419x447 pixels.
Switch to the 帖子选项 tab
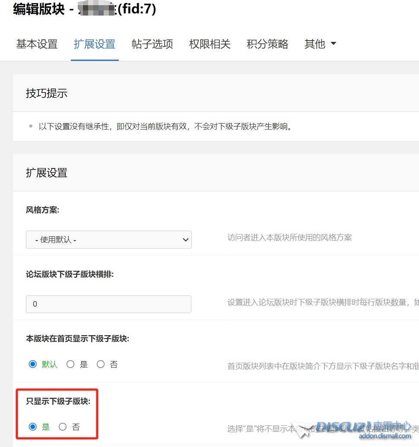pos(152,44)
